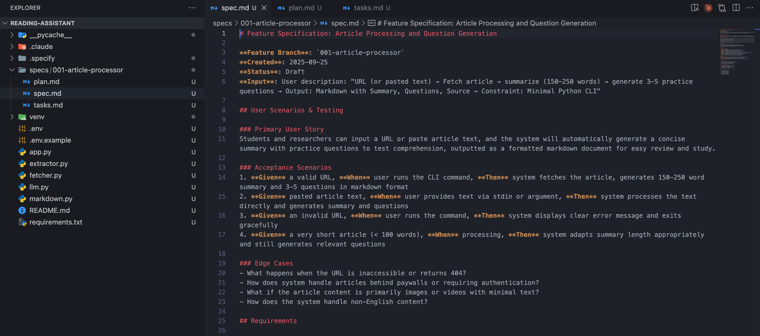Open the source control changes icon

point(722,8)
